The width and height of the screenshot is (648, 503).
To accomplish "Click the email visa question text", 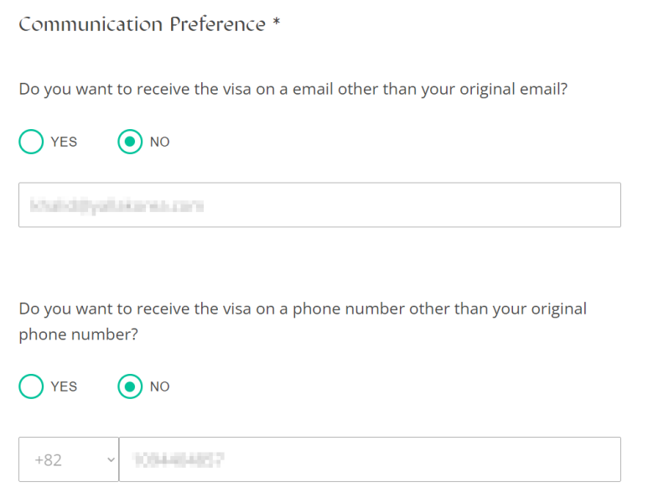I will (x=293, y=89).
